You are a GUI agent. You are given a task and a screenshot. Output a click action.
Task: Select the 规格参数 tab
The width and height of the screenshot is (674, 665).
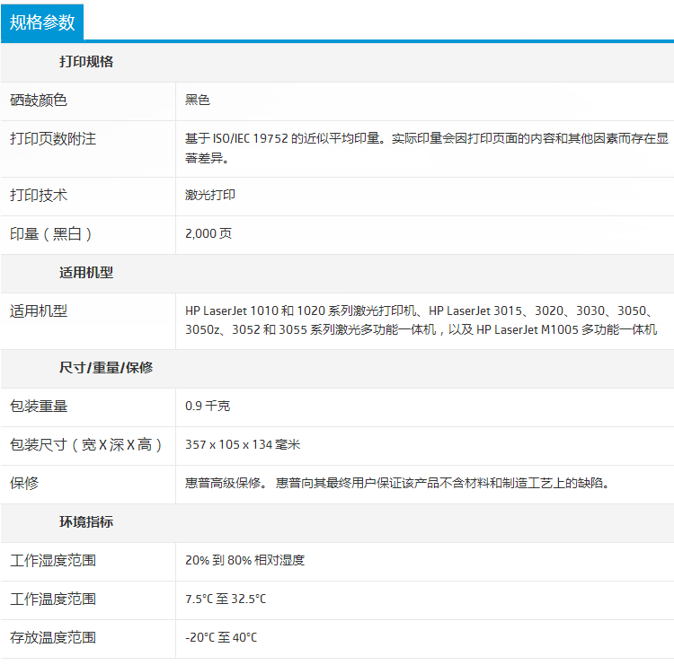click(42, 22)
